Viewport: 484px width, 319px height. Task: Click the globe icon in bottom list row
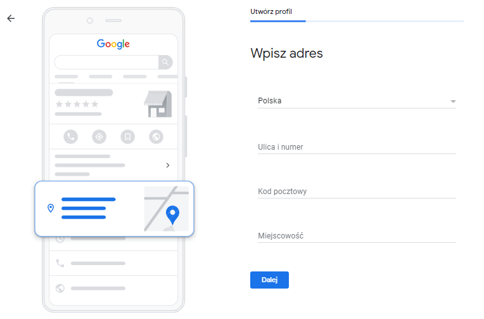[x=60, y=288]
